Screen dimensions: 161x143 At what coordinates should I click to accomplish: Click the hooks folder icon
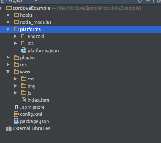coord(16,15)
